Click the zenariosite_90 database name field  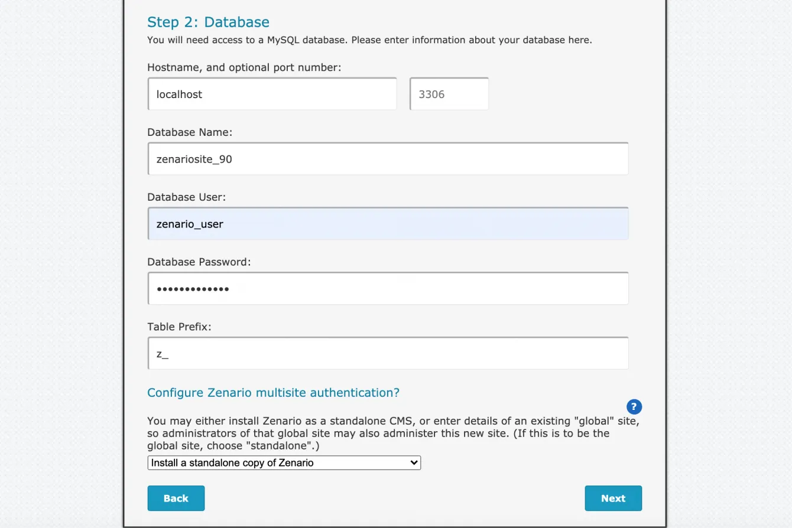(x=388, y=159)
